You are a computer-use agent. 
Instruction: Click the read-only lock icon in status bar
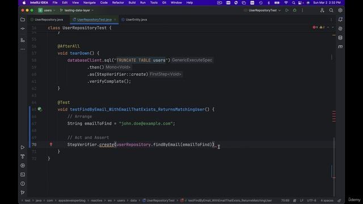pos(339,201)
